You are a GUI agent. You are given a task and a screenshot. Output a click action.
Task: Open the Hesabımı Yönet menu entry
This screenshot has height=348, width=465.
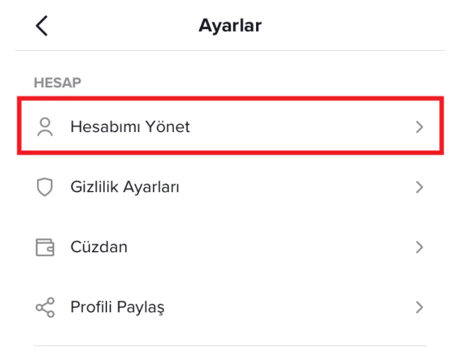point(130,127)
